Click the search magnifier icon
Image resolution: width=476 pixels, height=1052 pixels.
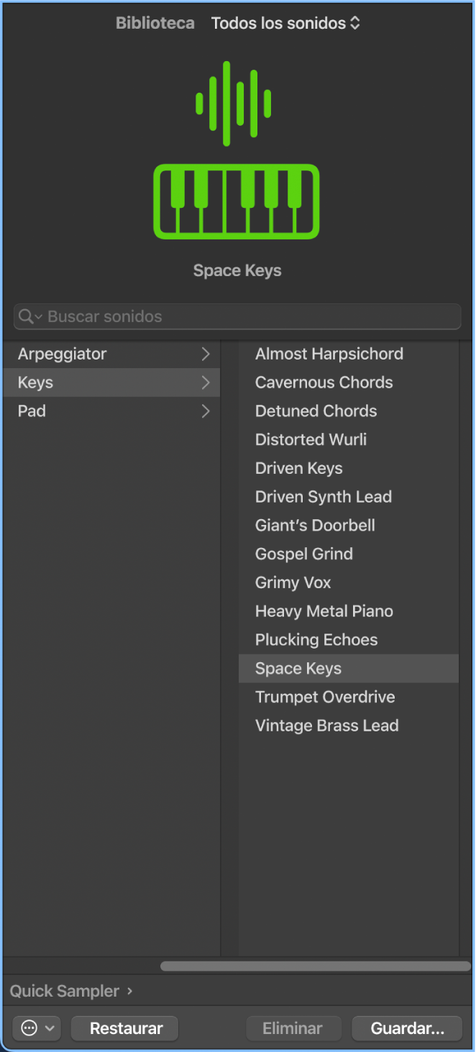click(27, 316)
